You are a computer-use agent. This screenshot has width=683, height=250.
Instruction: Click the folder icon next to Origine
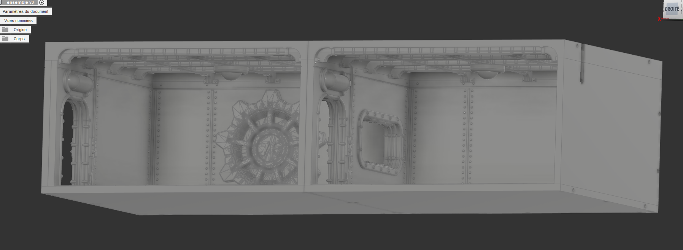[5, 30]
